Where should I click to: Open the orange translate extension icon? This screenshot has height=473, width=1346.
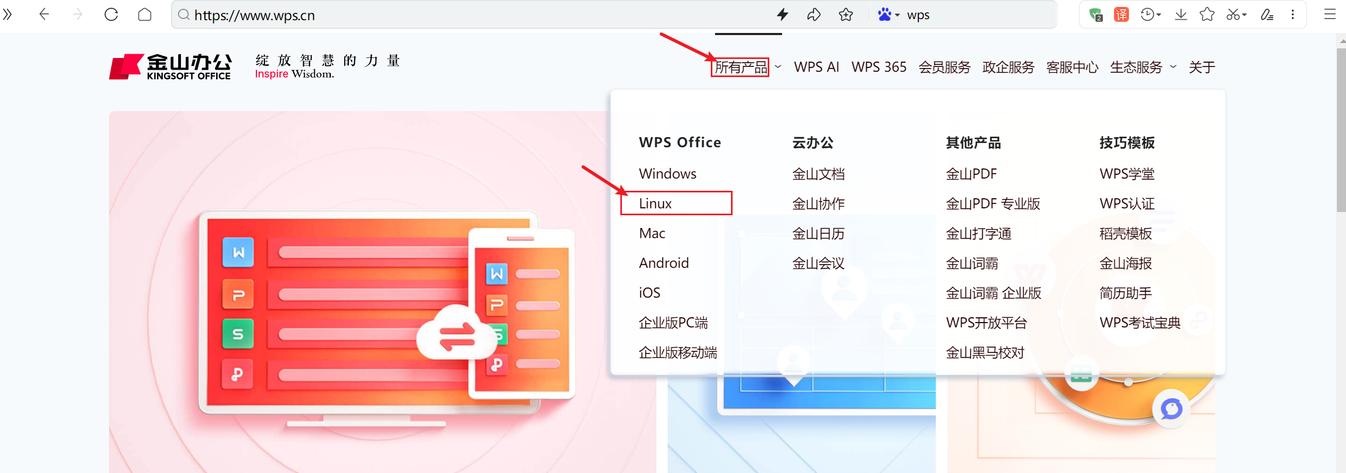tap(1121, 14)
